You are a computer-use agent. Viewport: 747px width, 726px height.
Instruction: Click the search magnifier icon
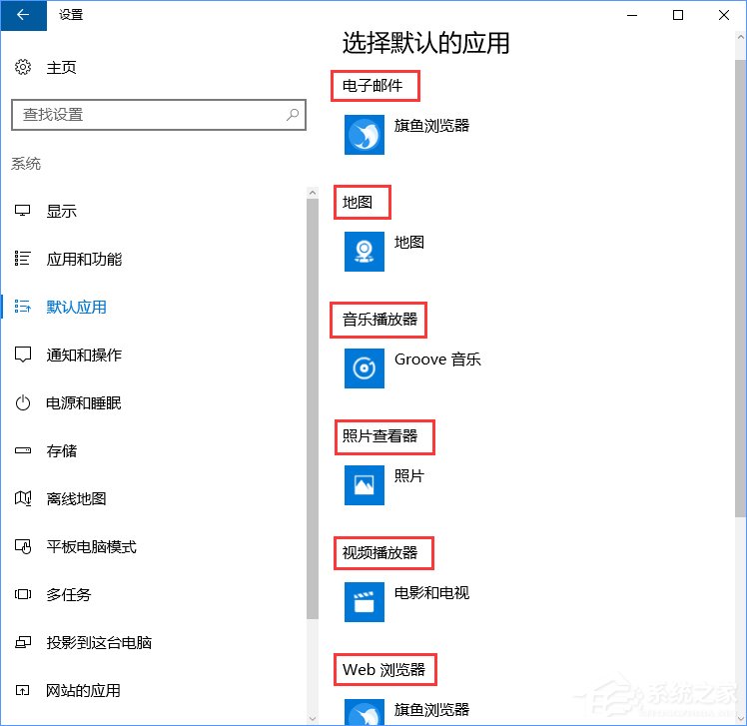click(x=293, y=114)
